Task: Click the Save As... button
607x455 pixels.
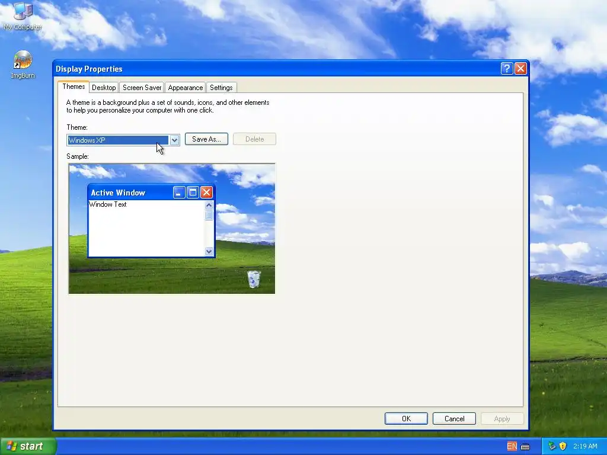Action: pos(206,139)
